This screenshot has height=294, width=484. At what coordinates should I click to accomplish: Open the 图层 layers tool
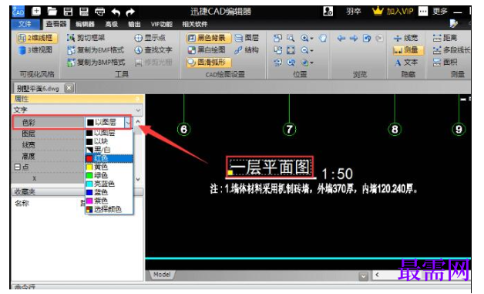coord(247,38)
